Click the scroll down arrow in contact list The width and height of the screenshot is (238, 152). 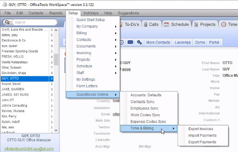click(x=56, y=130)
